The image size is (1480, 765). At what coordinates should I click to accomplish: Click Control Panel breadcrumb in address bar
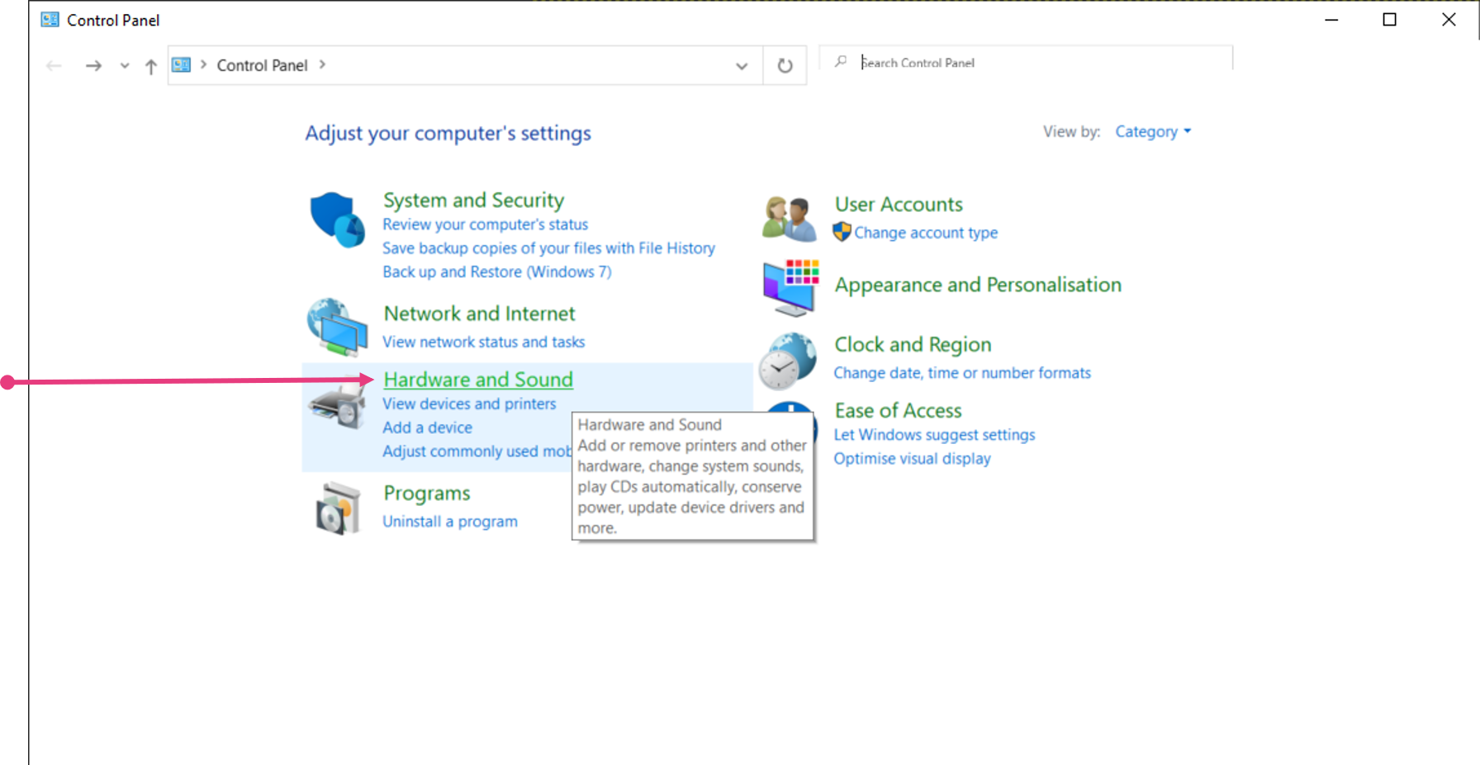coord(262,66)
